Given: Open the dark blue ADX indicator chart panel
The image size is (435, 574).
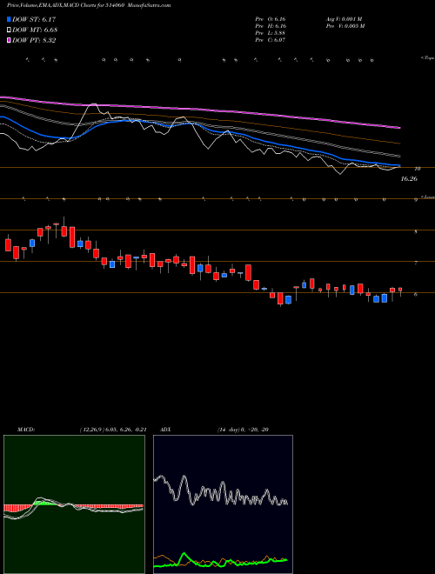Looking at the screenshot, I should coord(223,504).
